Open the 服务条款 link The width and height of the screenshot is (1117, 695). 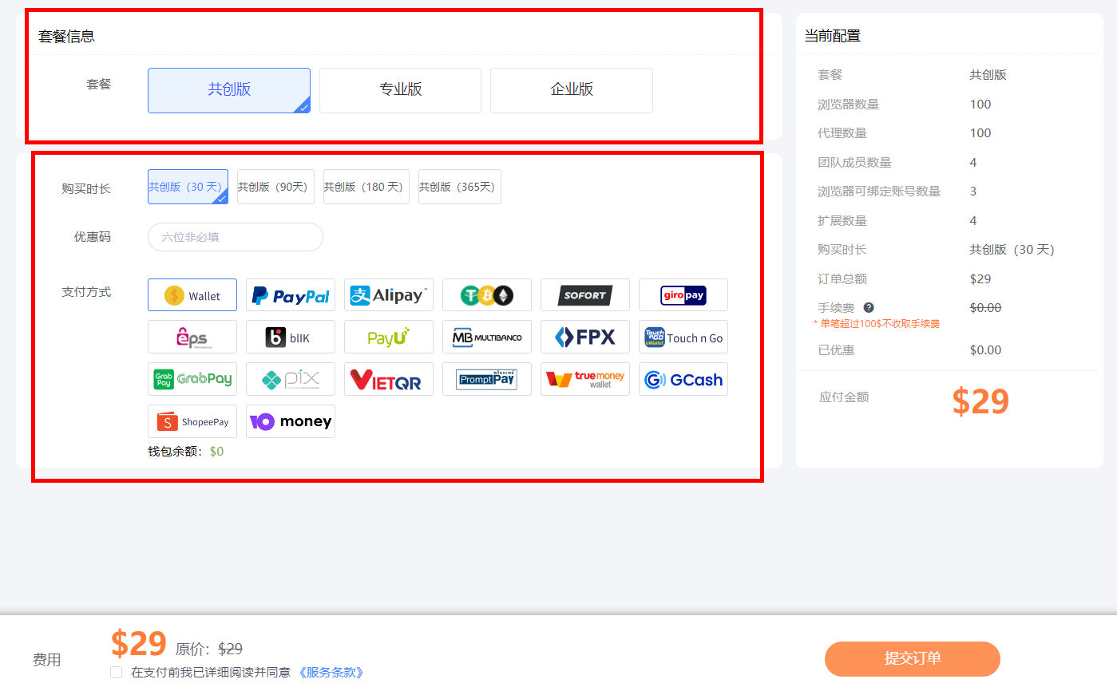[331, 672]
